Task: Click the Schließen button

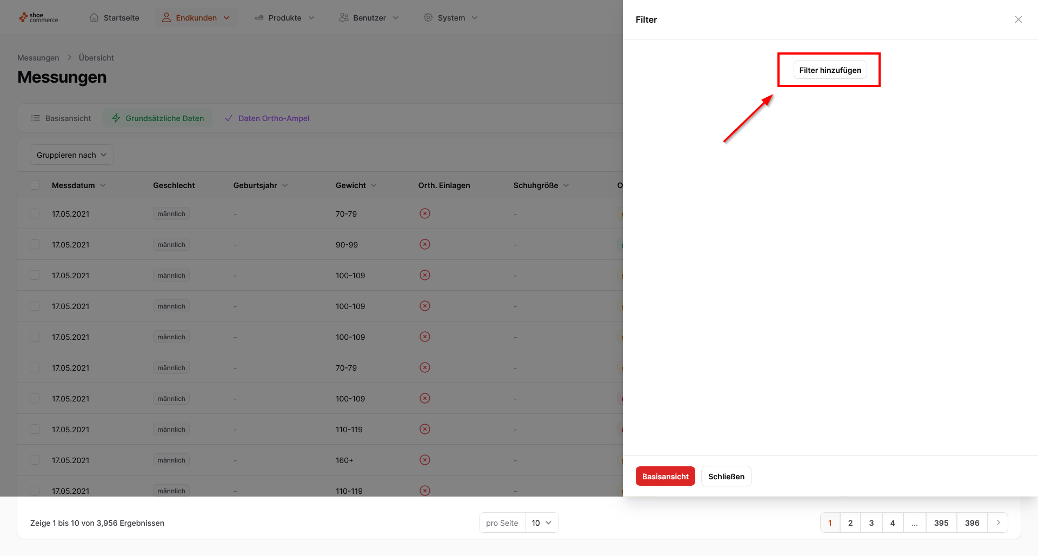Action: pyautogui.click(x=726, y=476)
